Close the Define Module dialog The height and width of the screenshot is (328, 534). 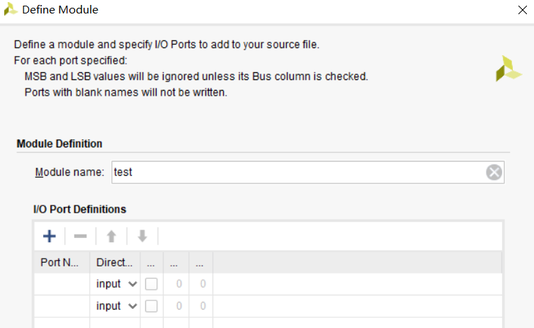pyautogui.click(x=523, y=10)
